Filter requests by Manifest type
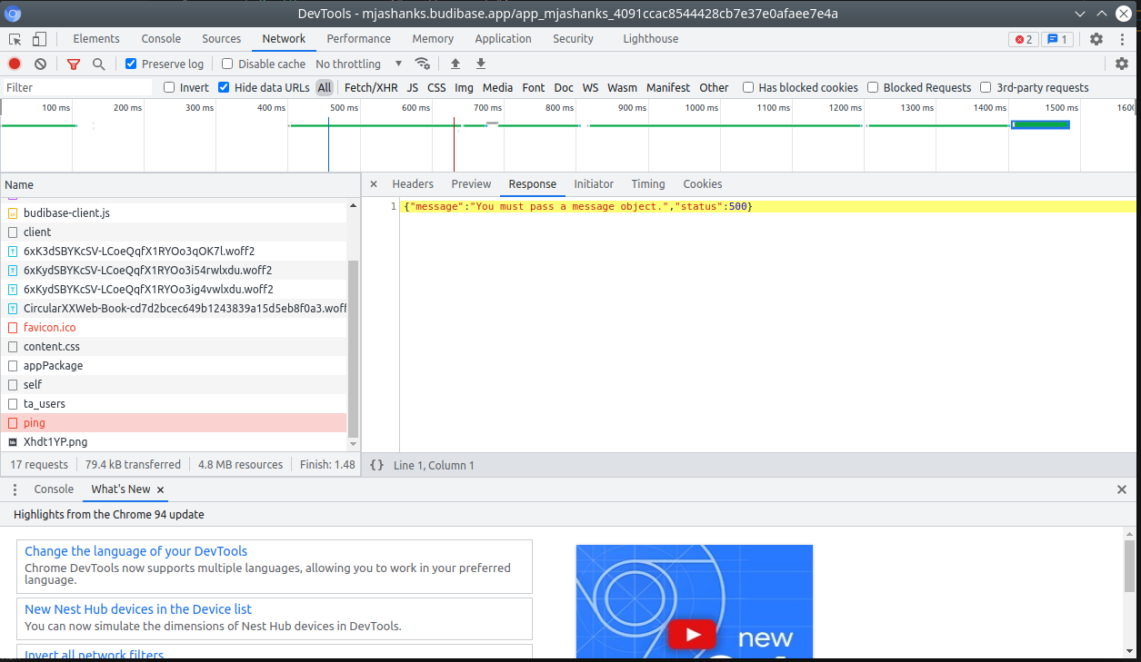The image size is (1141, 662). pos(668,87)
